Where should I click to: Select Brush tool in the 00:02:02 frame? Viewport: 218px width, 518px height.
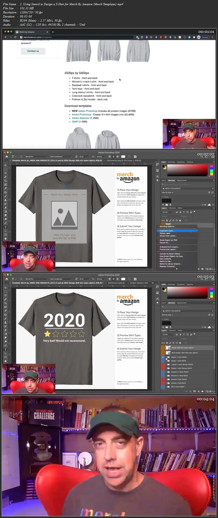pyautogui.click(x=5, y=196)
